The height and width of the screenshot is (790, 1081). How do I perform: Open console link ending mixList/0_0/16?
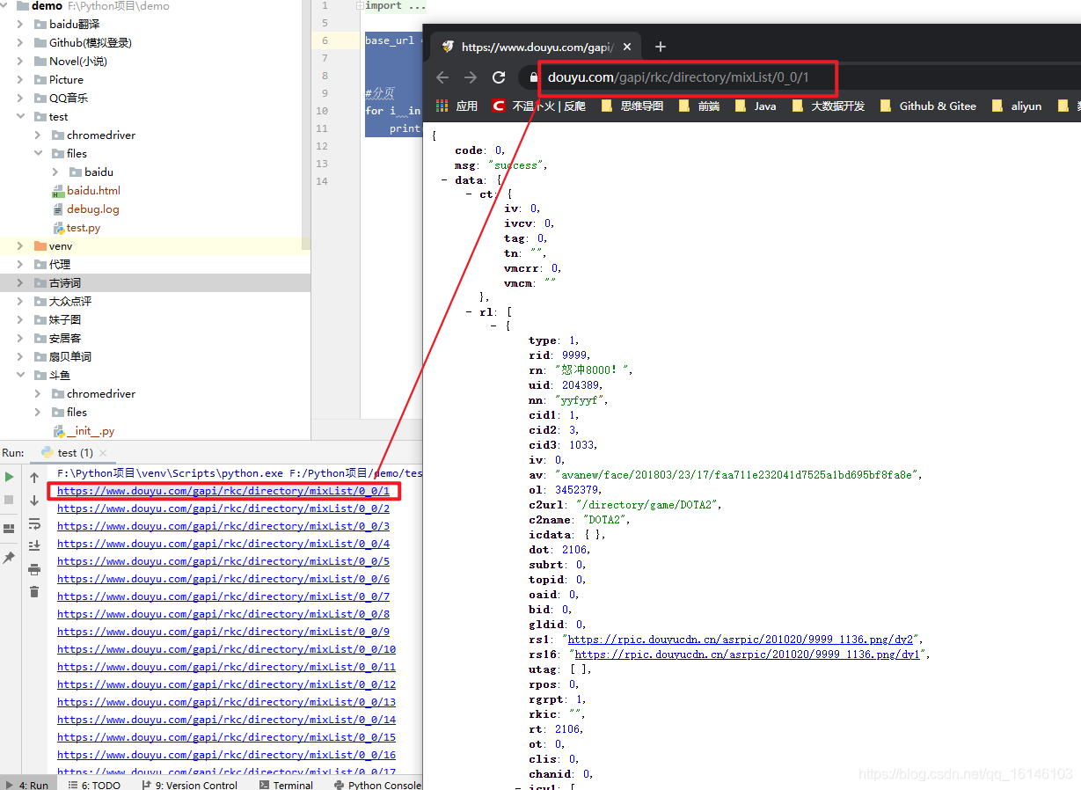pyautogui.click(x=226, y=755)
